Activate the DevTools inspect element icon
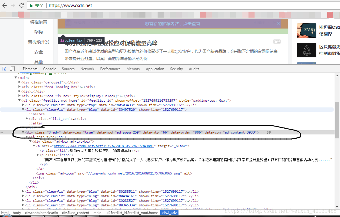 tap(4, 69)
